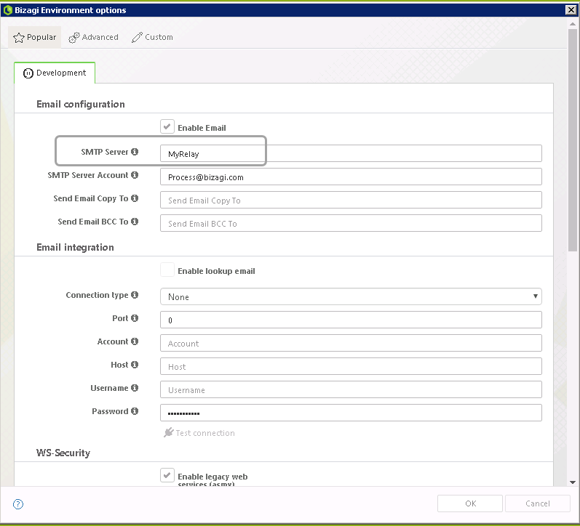Click the Development environment icon
The image size is (580, 526).
click(x=28, y=73)
